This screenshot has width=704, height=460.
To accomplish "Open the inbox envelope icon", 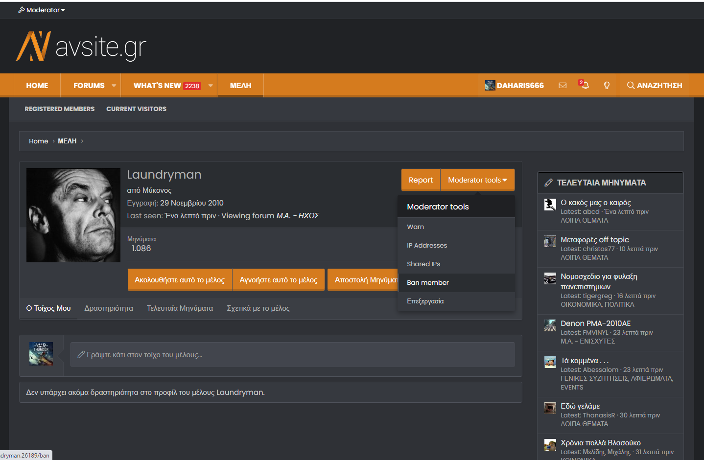I will pos(563,85).
